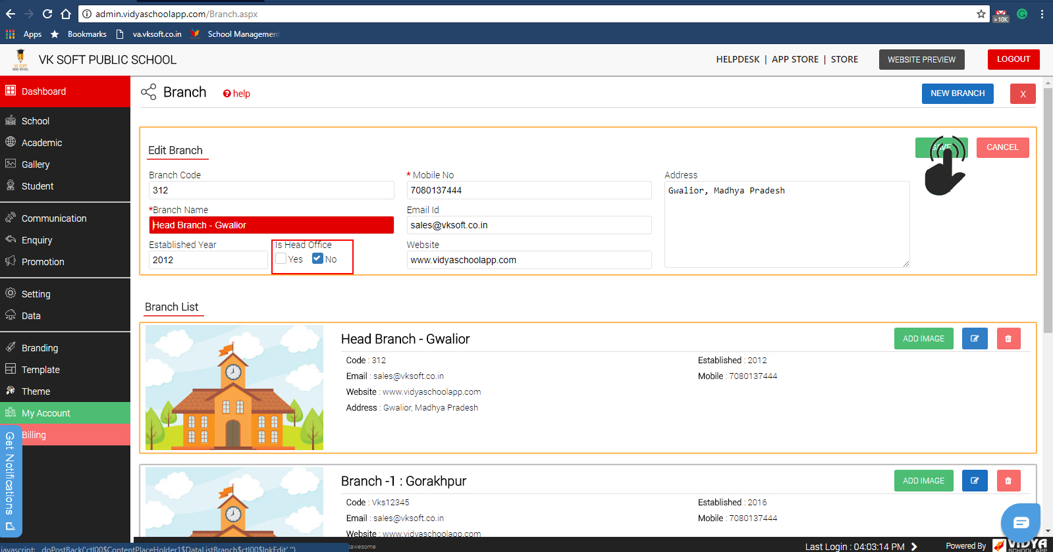
Task: Open the Gallery sidebar menu
Action: [x=65, y=164]
